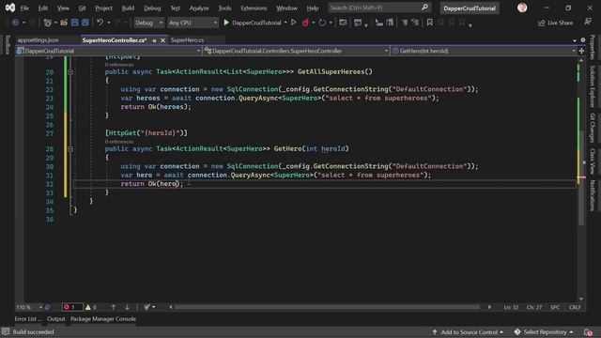Click the split editor plus icon

[x=581, y=51]
